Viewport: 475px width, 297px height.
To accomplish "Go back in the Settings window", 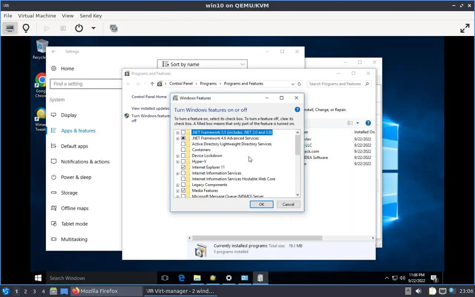I will [x=54, y=52].
